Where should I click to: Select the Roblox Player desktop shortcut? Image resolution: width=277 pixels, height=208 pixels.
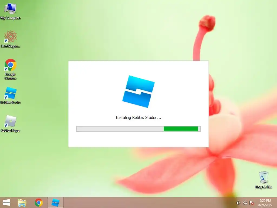click(x=11, y=123)
